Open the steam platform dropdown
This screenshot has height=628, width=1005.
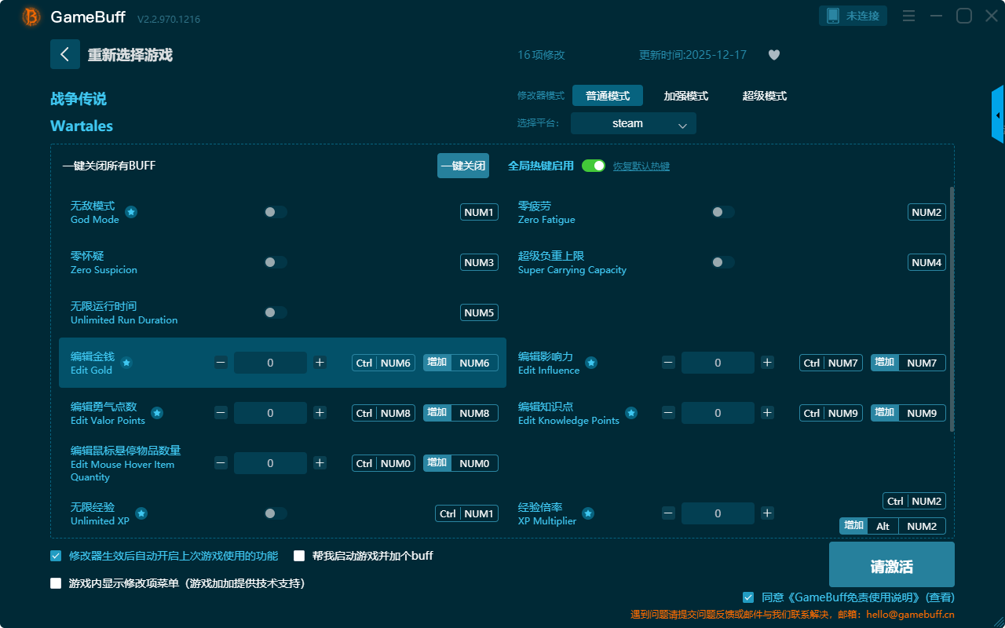tap(633, 123)
